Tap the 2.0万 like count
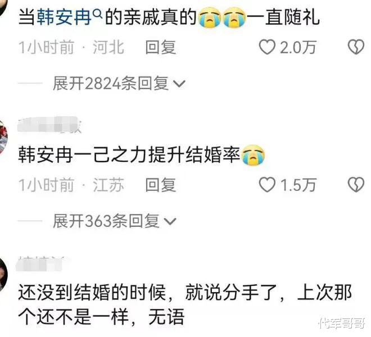This screenshot has width=371, height=337. (298, 47)
